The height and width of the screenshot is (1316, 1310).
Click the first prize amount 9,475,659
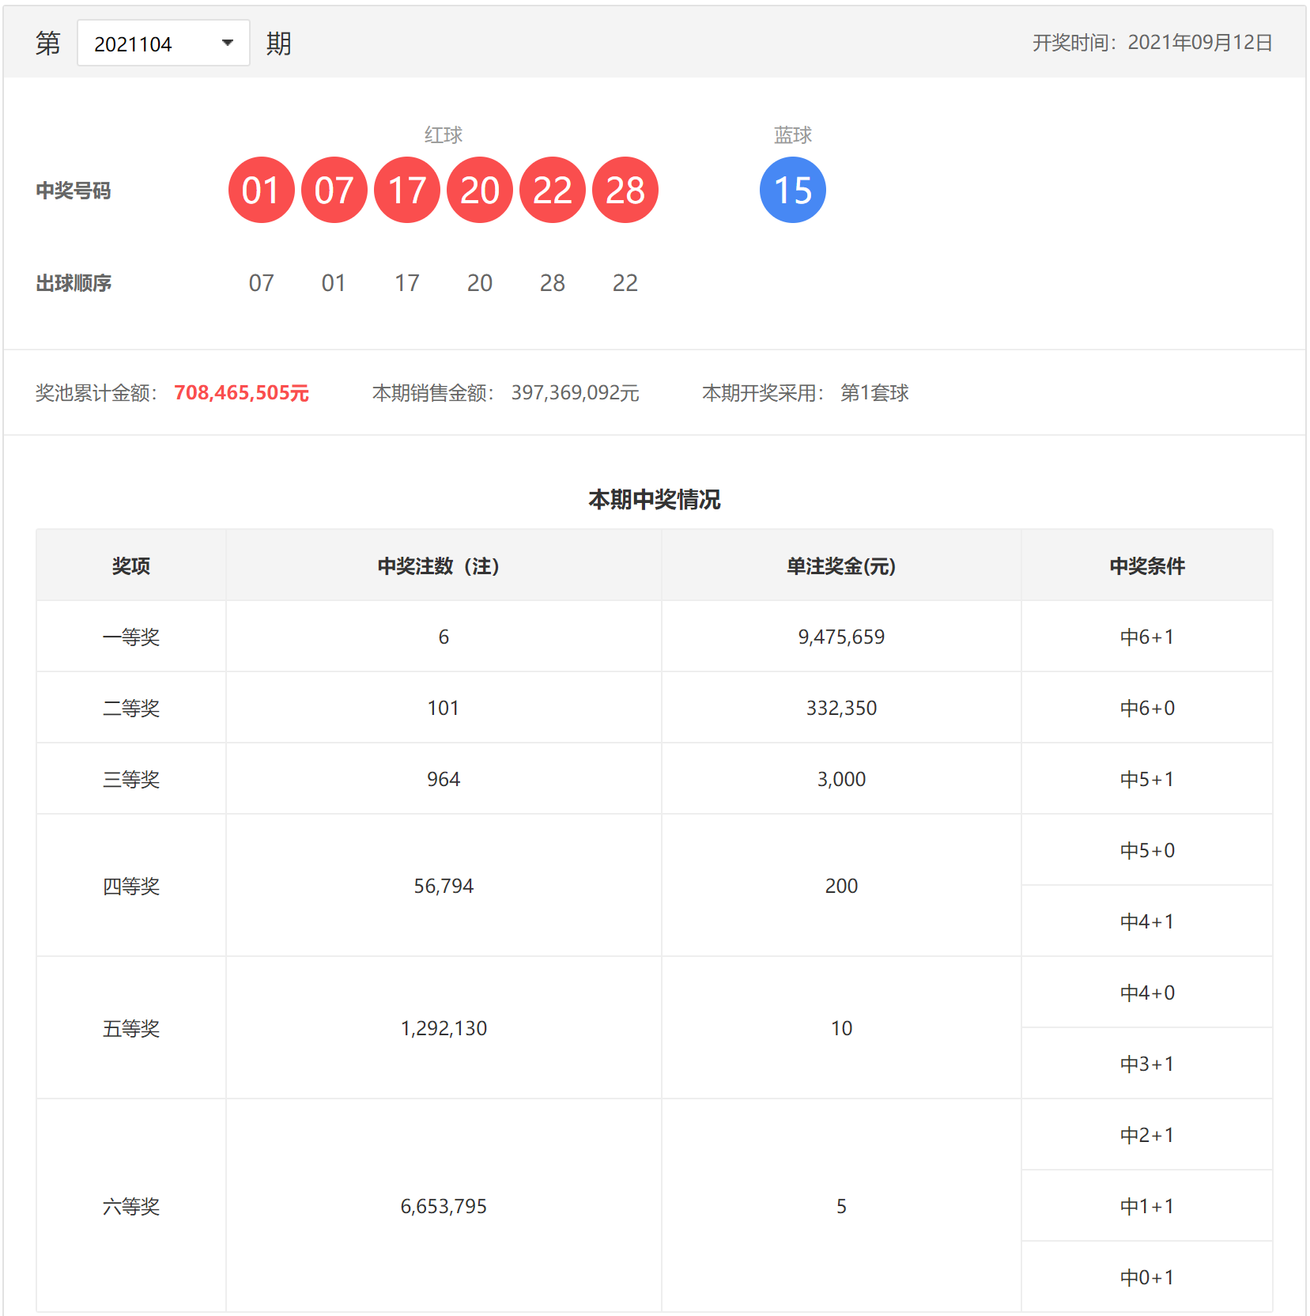tap(840, 637)
